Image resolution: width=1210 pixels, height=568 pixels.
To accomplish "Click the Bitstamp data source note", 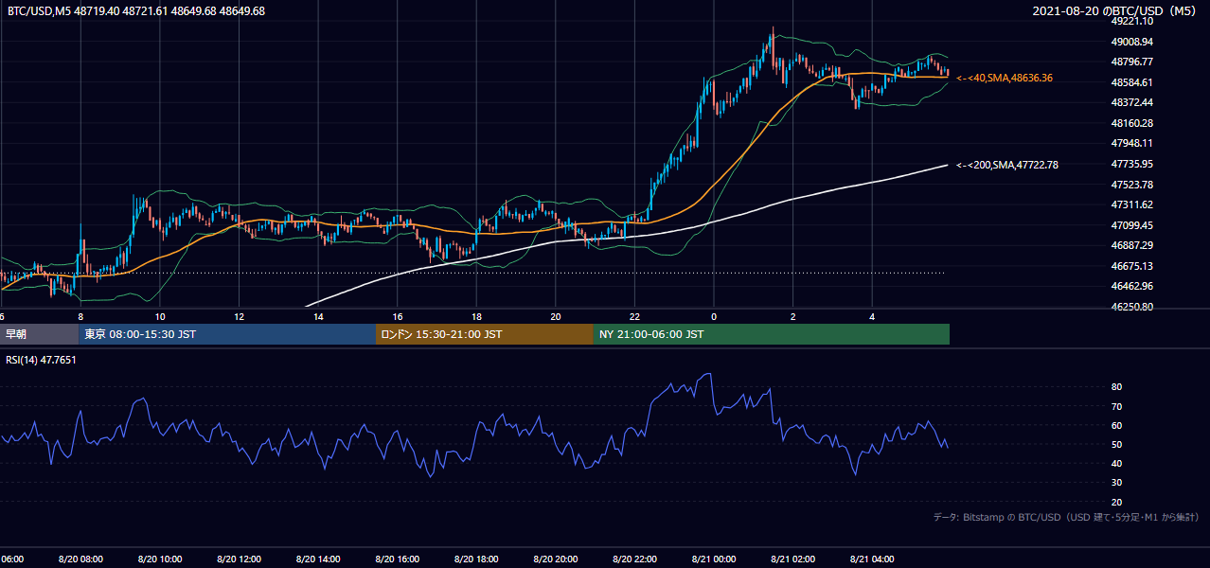I will [x=1066, y=517].
